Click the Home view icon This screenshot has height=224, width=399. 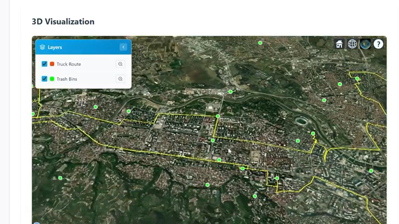[x=339, y=44]
